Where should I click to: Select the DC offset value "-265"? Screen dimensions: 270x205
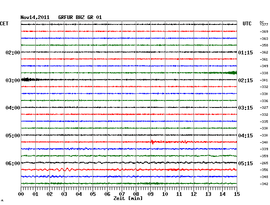(264, 163)
